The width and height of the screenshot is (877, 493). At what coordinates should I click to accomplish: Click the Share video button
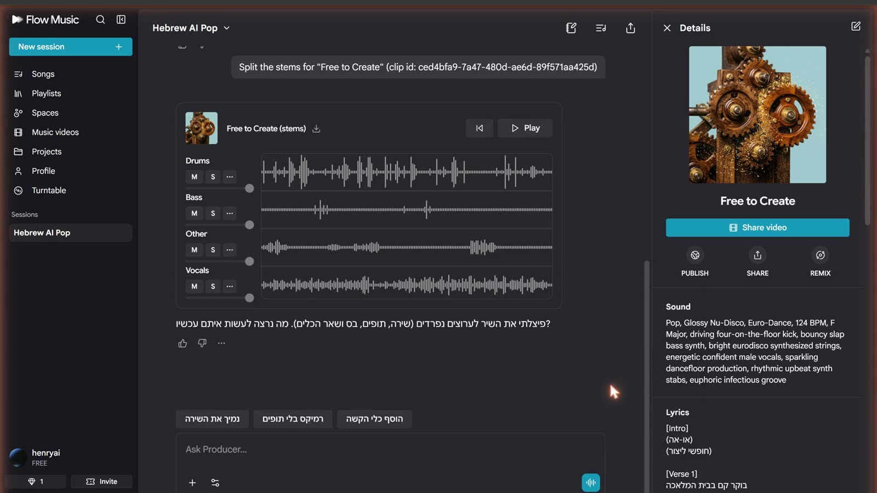758,228
